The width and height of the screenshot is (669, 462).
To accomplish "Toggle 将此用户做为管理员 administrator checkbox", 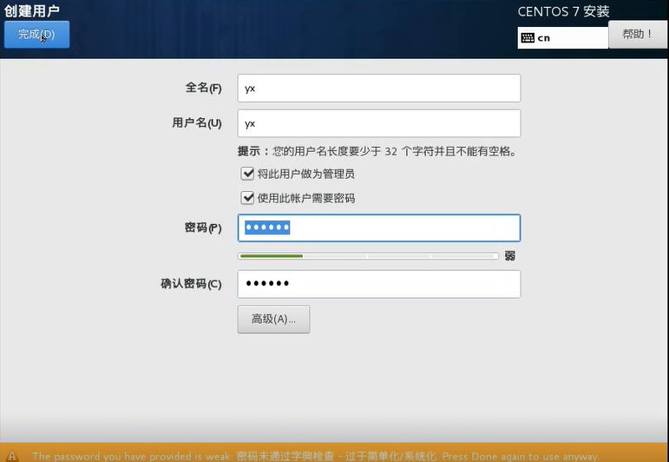I will pos(247,174).
